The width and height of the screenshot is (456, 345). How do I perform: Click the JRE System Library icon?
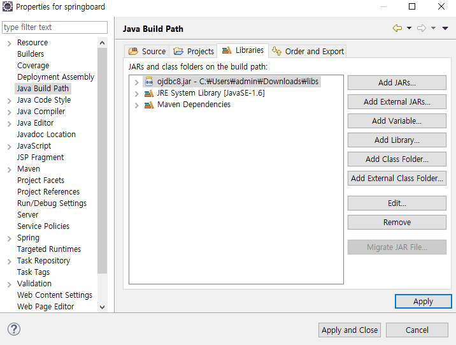pos(149,93)
